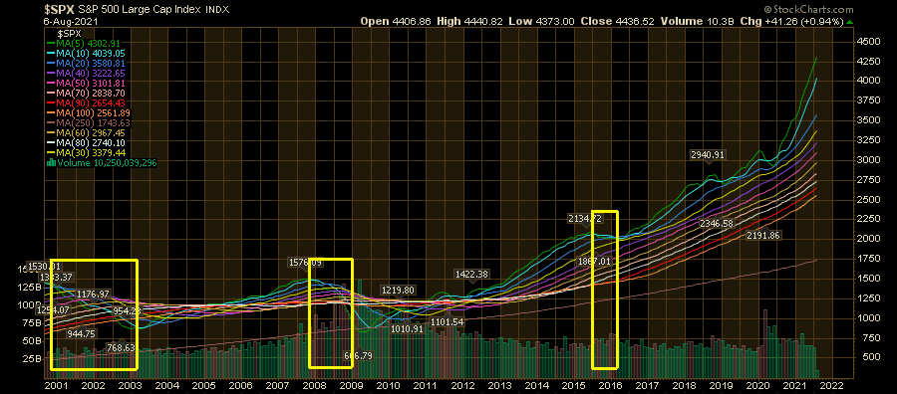The height and width of the screenshot is (394, 897).
Task: Select the MA(5) 4302.91 legend entry
Action: click(x=84, y=43)
